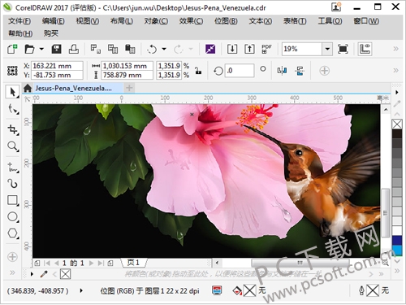Select the Artistic Media tool
Screen dimensions: 406x305
(13, 184)
